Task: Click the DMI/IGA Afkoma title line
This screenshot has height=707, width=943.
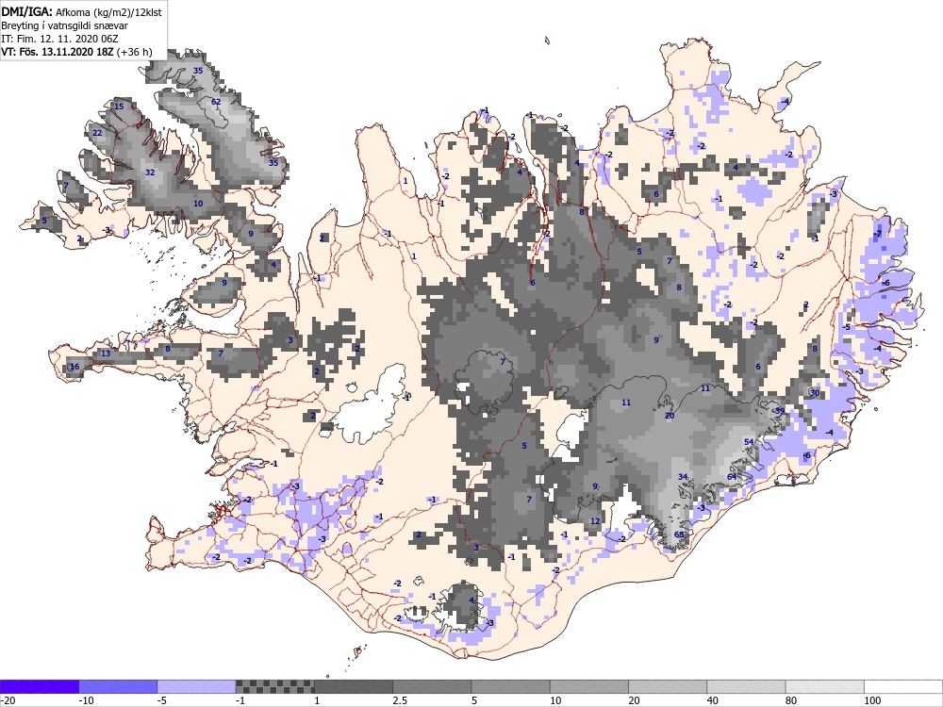Action: pyautogui.click(x=81, y=11)
